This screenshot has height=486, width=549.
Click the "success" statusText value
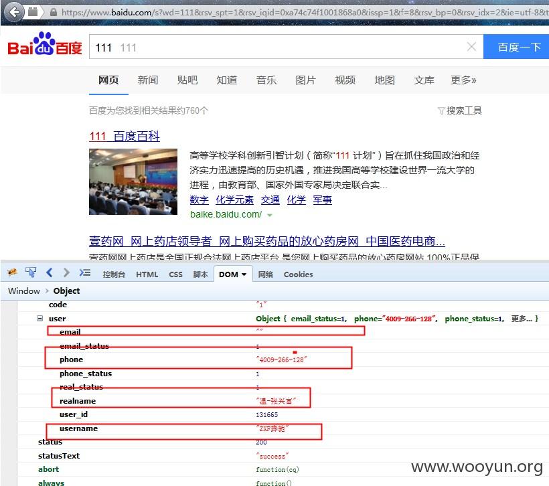tap(272, 457)
